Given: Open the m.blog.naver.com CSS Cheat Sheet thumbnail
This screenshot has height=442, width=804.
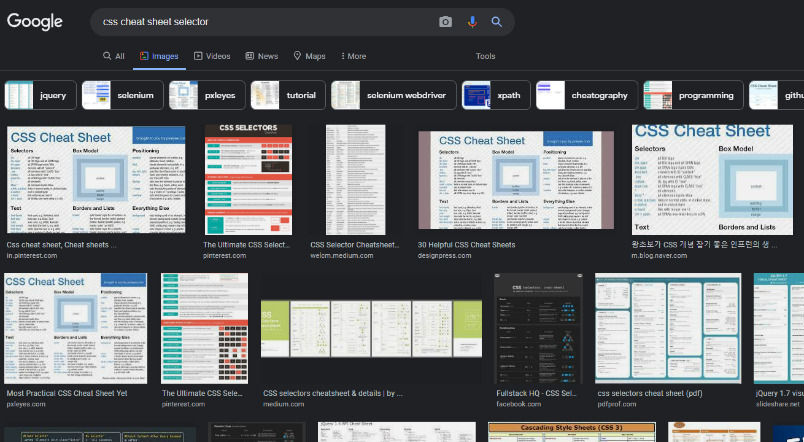Looking at the screenshot, I should [713, 179].
